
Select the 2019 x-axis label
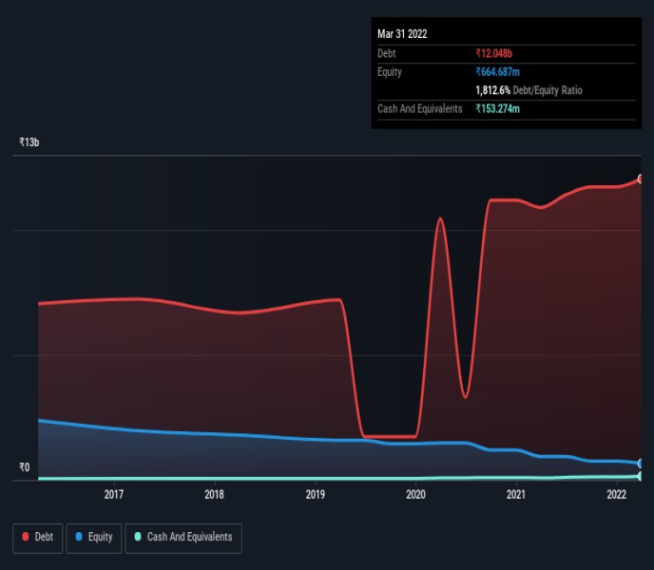(x=316, y=494)
